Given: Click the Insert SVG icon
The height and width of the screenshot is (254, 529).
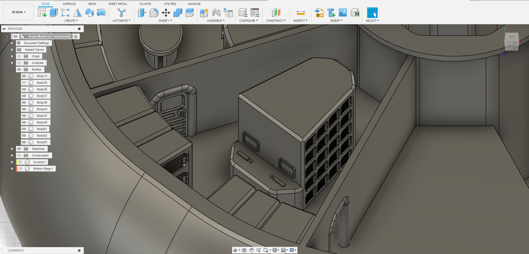Looking at the screenshot, I should coord(319,13).
